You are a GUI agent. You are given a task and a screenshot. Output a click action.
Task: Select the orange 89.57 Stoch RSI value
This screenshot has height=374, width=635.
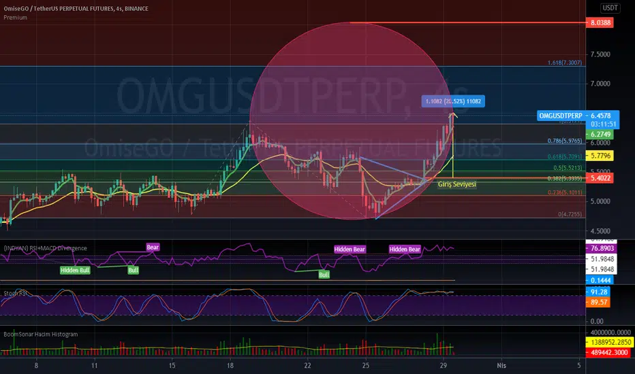(x=598, y=302)
